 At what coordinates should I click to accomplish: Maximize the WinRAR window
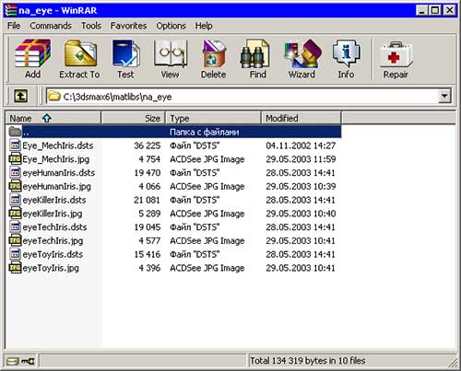(x=435, y=10)
